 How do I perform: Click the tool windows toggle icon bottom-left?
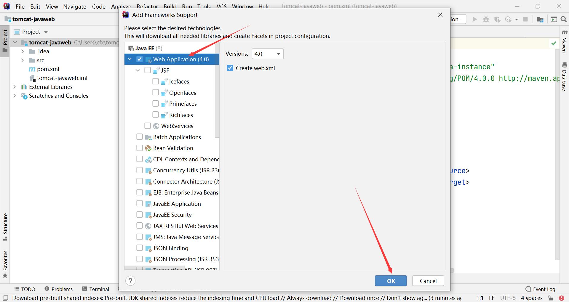coord(5,298)
